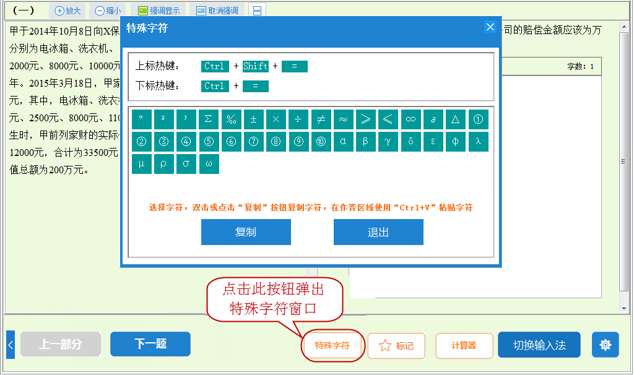
Task: Click the 复制 copy button
Action: [x=246, y=232]
